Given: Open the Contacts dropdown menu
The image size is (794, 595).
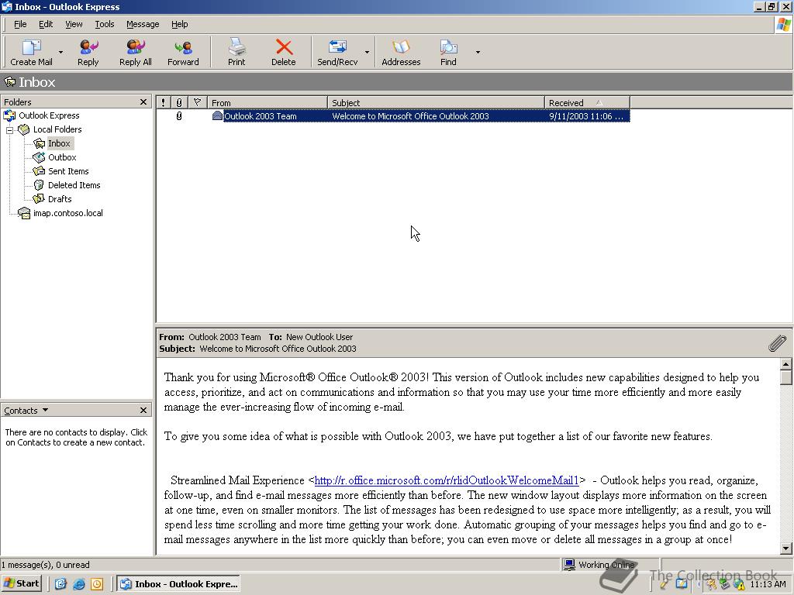Looking at the screenshot, I should (x=26, y=411).
